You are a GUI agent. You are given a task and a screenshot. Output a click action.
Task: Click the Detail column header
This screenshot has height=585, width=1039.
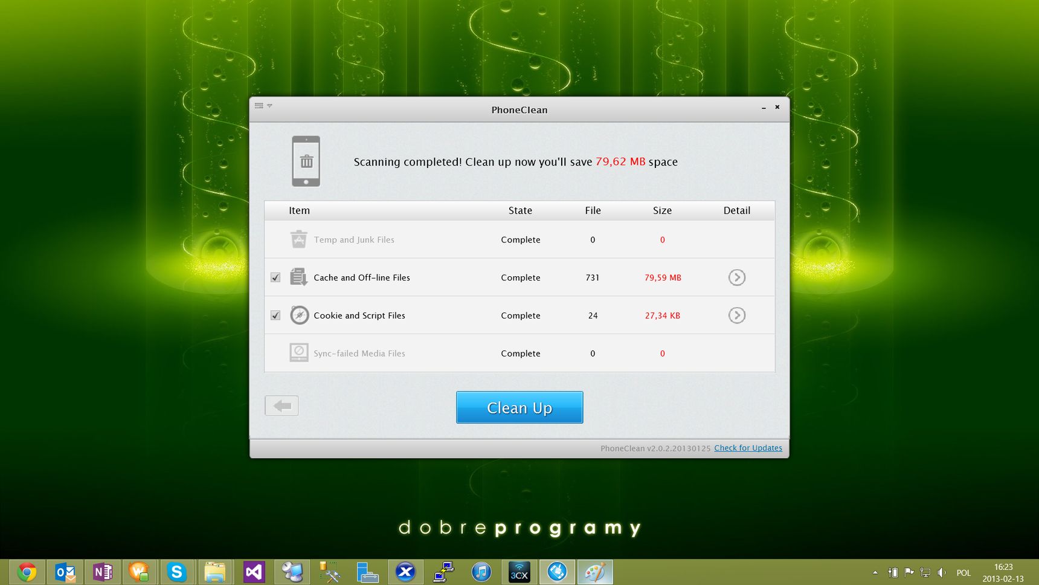pos(737,210)
